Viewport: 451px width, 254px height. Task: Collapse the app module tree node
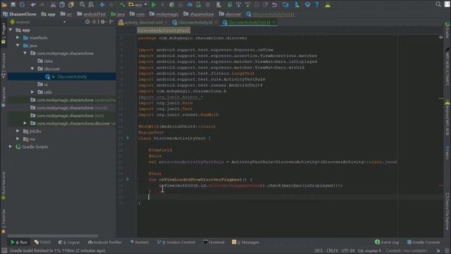[x=11, y=30]
